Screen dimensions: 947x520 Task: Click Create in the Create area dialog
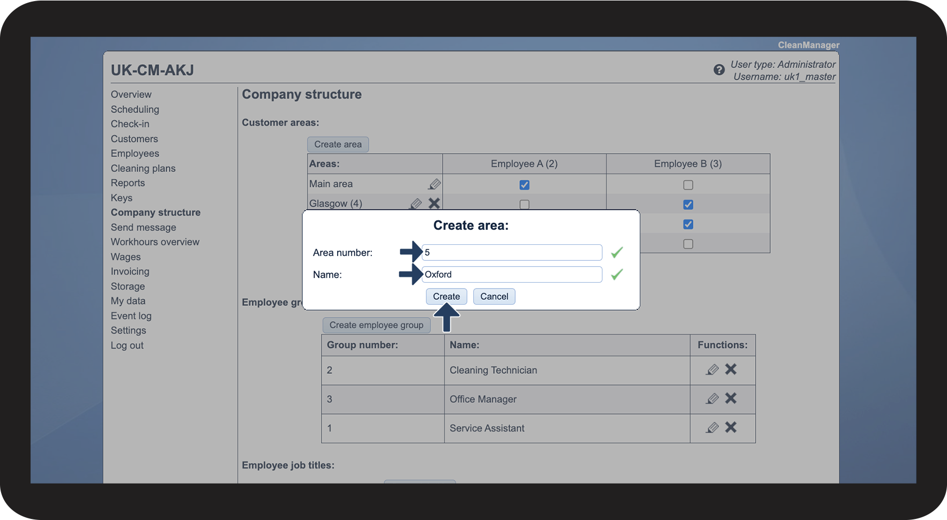point(446,296)
